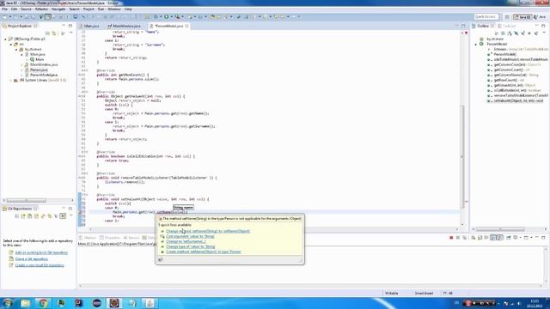Click the Run Last Tool external tools icon
Viewport: 550px width, 309px height.
pyautogui.click(x=178, y=16)
